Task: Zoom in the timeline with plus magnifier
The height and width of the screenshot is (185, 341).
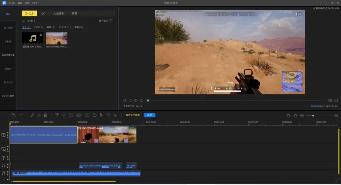Action: (336, 116)
